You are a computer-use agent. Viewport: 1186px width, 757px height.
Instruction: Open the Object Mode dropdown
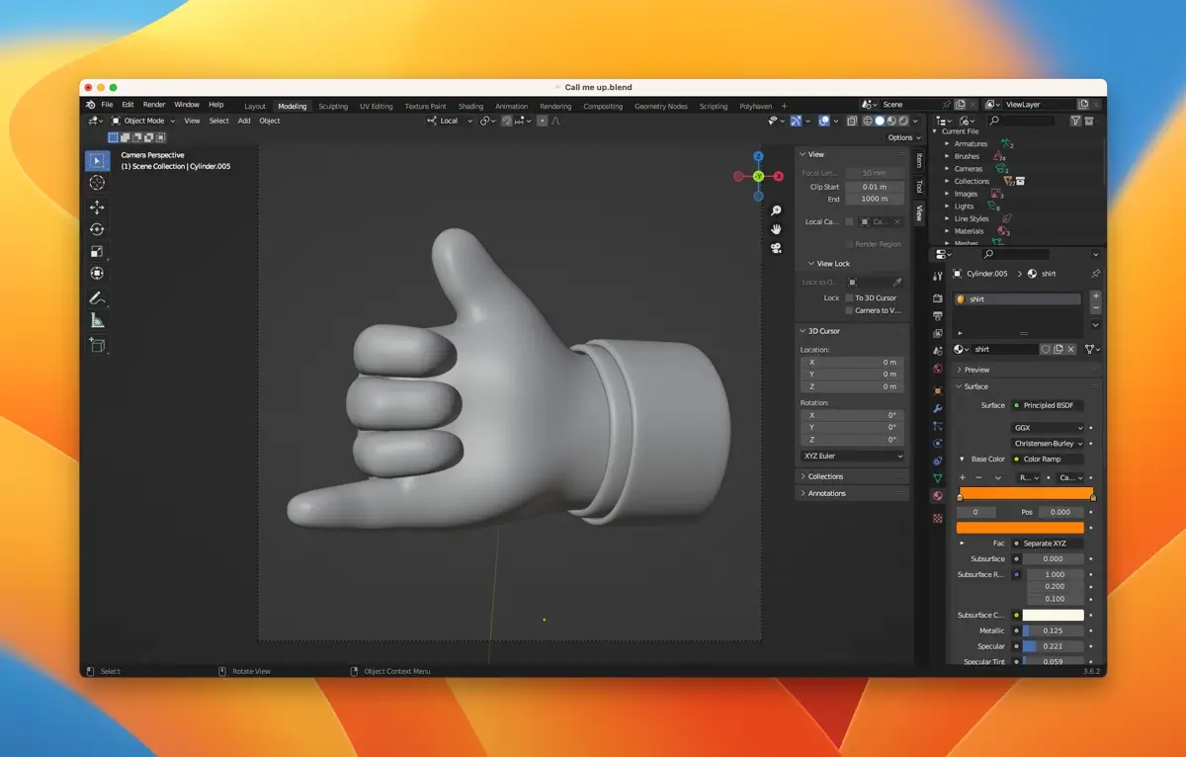tap(141, 120)
